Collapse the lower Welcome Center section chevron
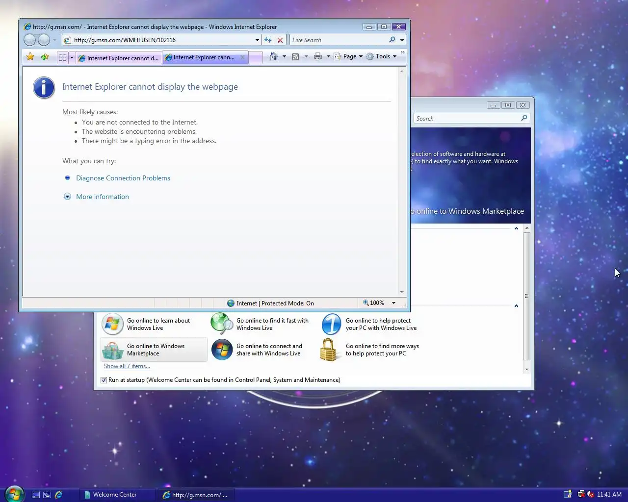The width and height of the screenshot is (628, 502). coord(516,306)
